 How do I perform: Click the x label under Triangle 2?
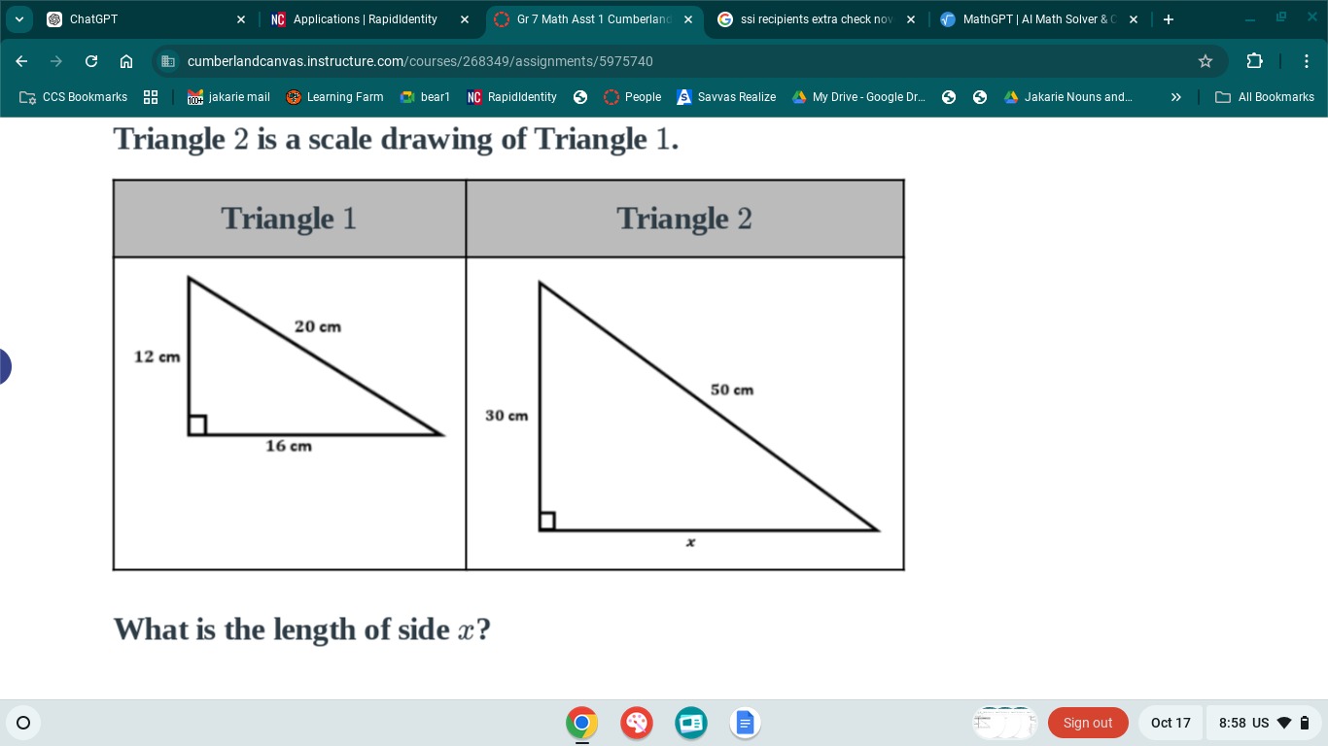point(690,543)
